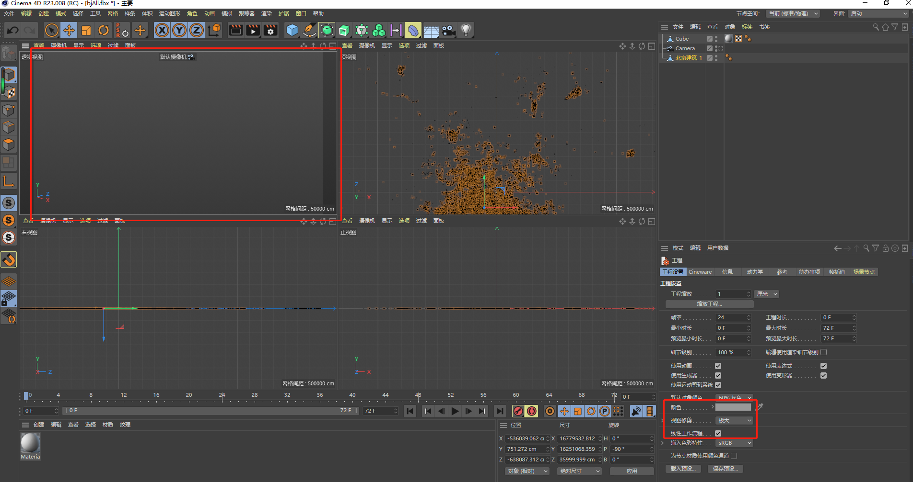Open Edit Render Settings via gear icon
913x482 pixels.
click(x=270, y=30)
